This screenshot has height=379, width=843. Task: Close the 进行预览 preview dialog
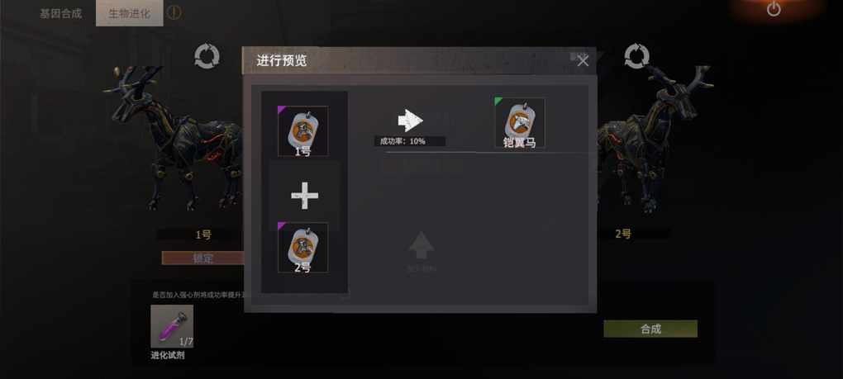click(x=583, y=61)
